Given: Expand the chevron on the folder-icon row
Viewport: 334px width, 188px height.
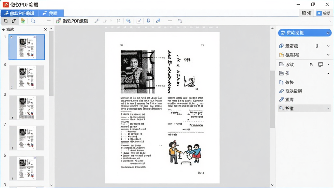Looking at the screenshot, I should tap(328, 73).
